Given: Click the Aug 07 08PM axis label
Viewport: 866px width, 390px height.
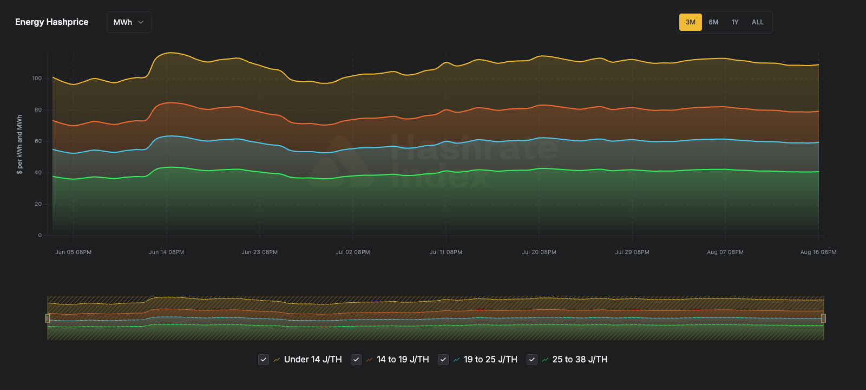Looking at the screenshot, I should (725, 252).
